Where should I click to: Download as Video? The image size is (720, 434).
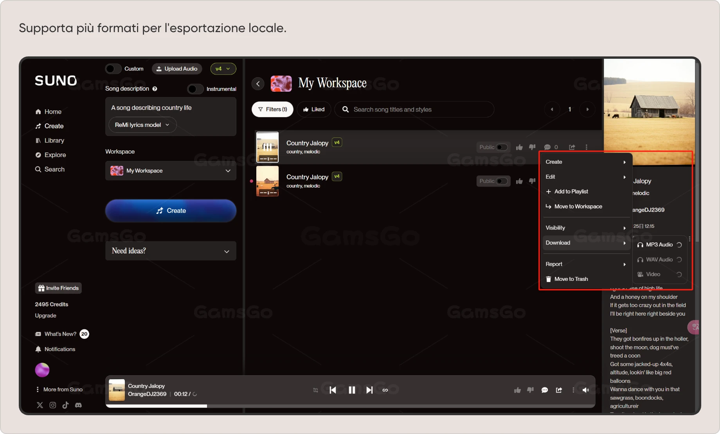(x=659, y=275)
